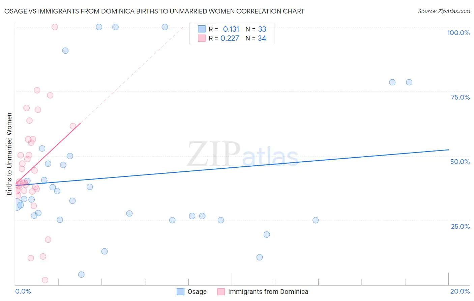Click the Births to Unmarried Women axis title
The height and width of the screenshot is (301, 474).
point(9,154)
